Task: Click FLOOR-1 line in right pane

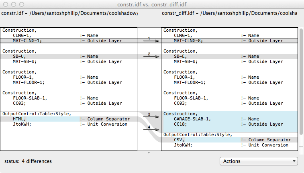Action: click(x=230, y=77)
